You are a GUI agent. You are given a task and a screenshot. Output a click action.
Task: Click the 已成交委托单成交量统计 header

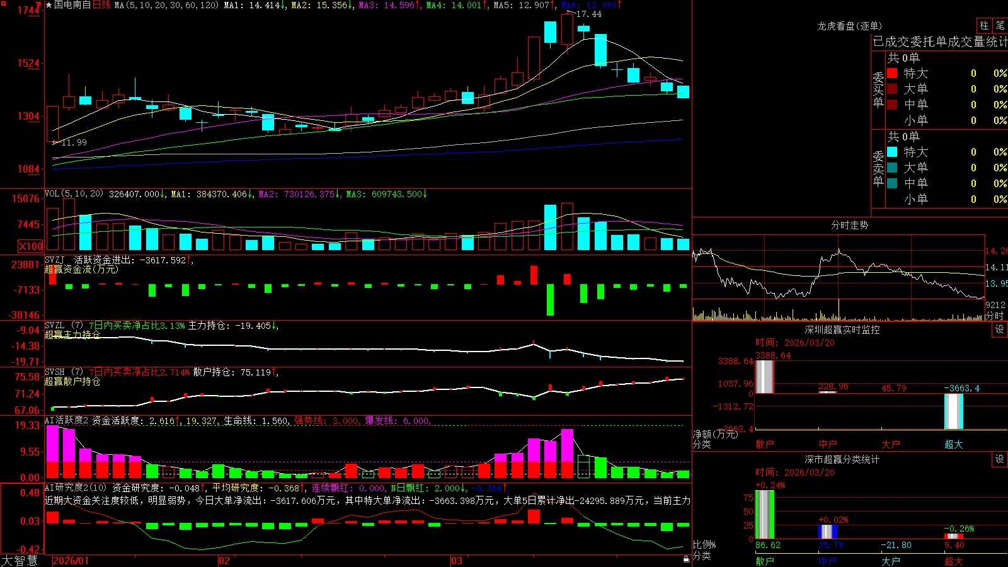940,42
